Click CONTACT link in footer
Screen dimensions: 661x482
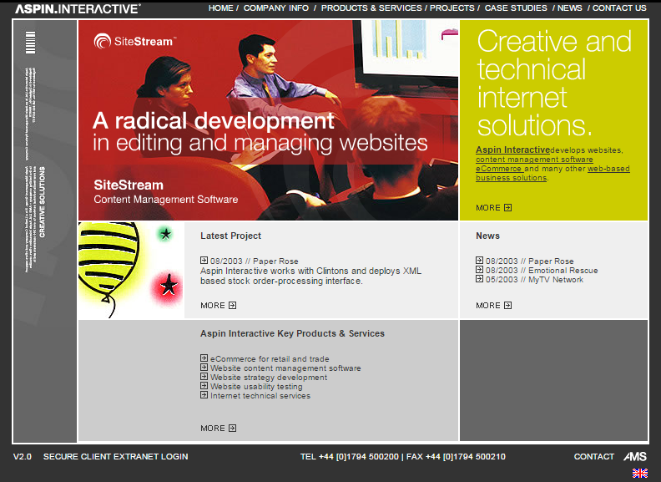coord(594,457)
